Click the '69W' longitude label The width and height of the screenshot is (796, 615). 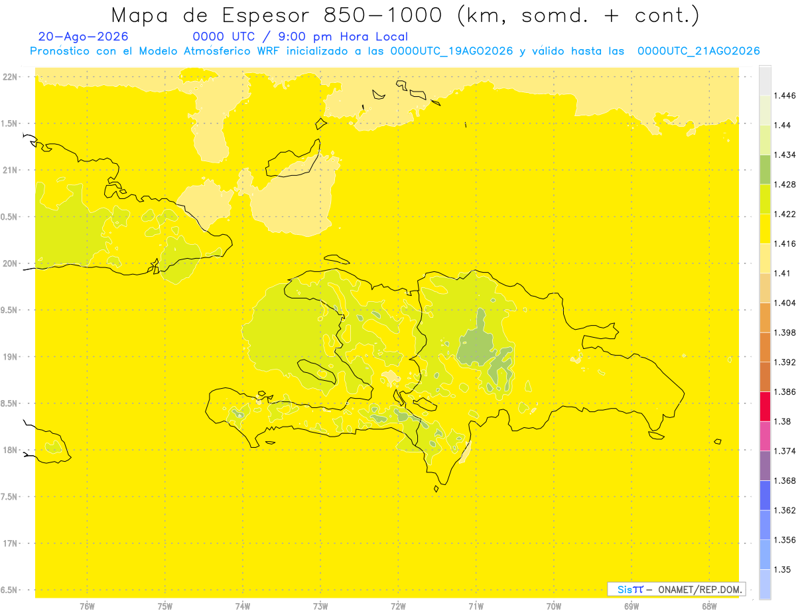[631, 606]
